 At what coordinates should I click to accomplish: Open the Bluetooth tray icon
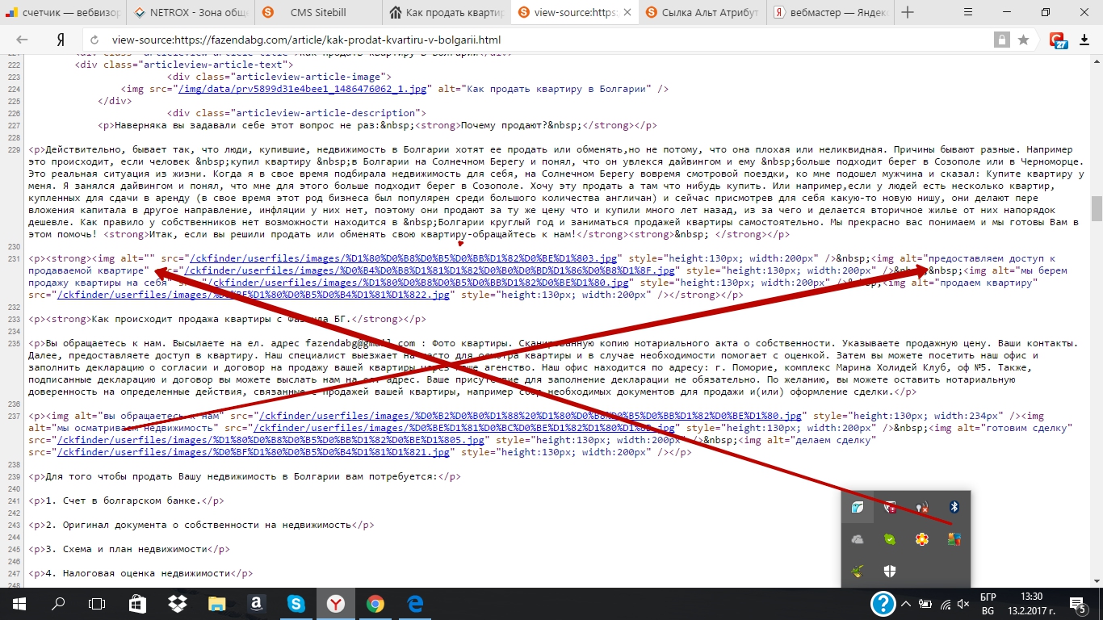(x=953, y=507)
